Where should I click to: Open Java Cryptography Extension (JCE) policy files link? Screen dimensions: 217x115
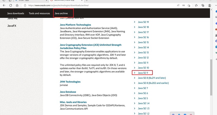[91, 46]
